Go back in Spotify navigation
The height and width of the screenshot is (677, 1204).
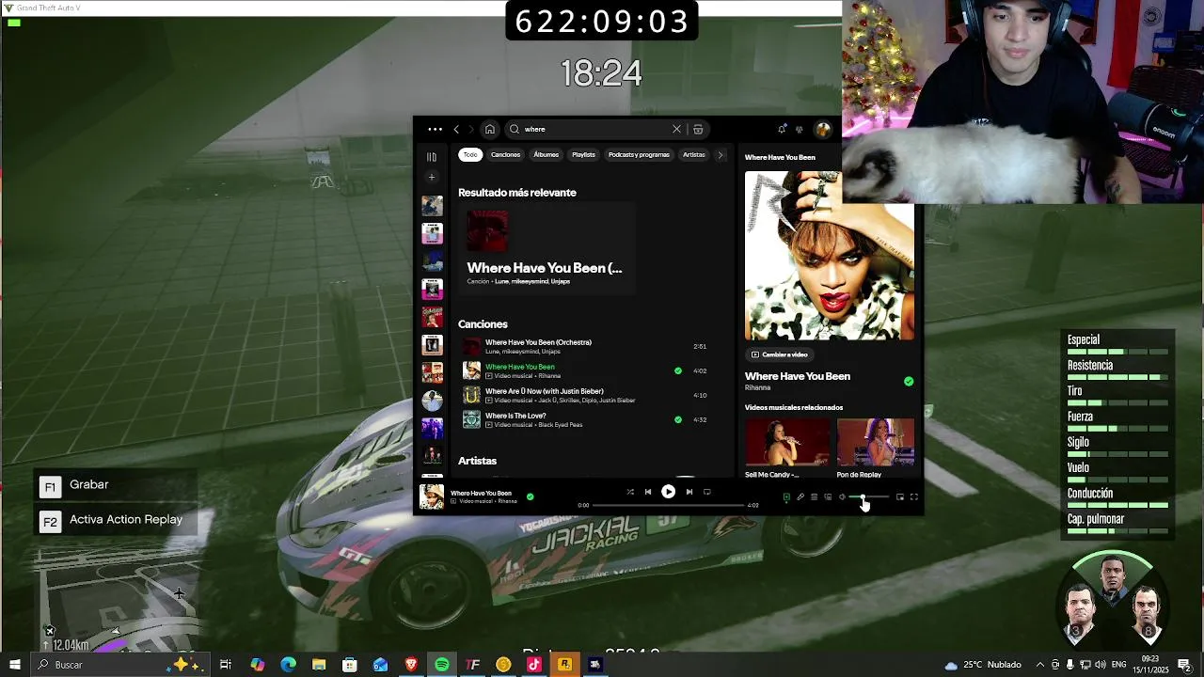pyautogui.click(x=456, y=129)
